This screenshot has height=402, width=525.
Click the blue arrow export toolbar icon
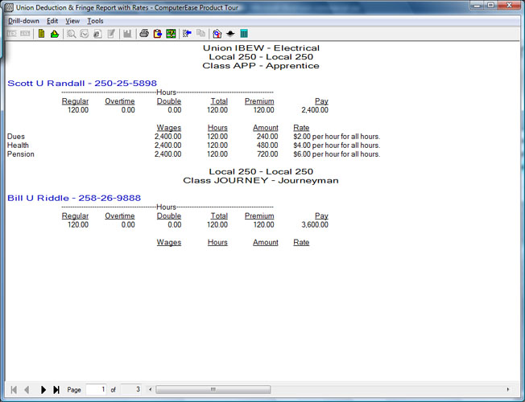pos(186,34)
